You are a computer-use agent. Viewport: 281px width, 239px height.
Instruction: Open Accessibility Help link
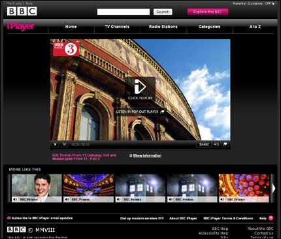pos(213,233)
